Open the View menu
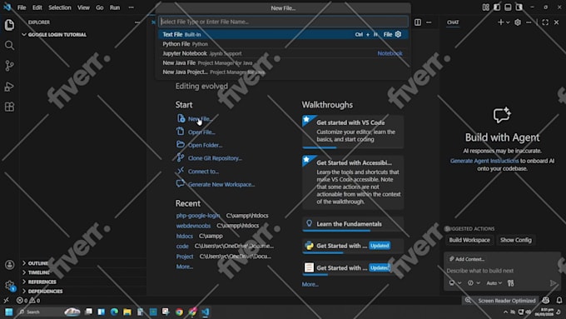Image resolution: width=566 pixels, height=319 pixels. pos(83,7)
